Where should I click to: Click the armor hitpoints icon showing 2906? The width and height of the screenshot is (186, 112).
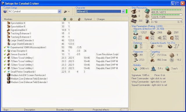click(152, 32)
